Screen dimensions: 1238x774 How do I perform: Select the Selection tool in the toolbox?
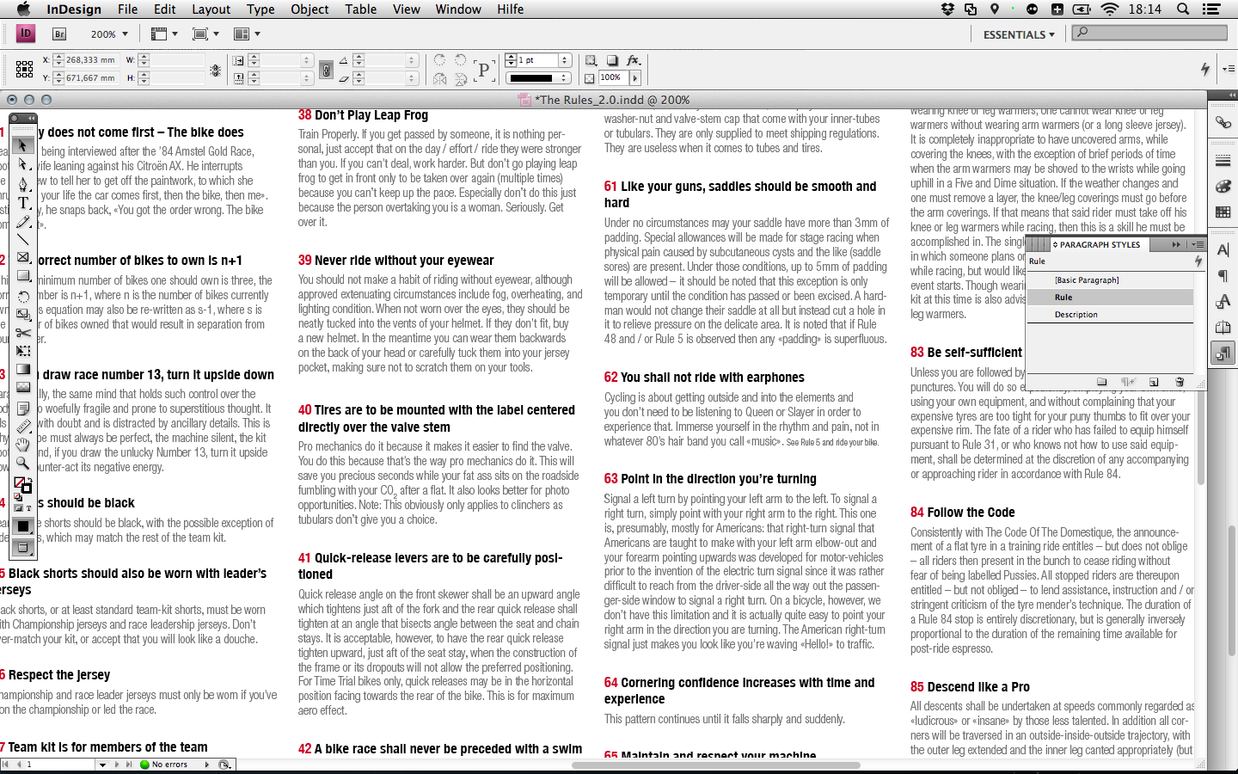tap(23, 145)
